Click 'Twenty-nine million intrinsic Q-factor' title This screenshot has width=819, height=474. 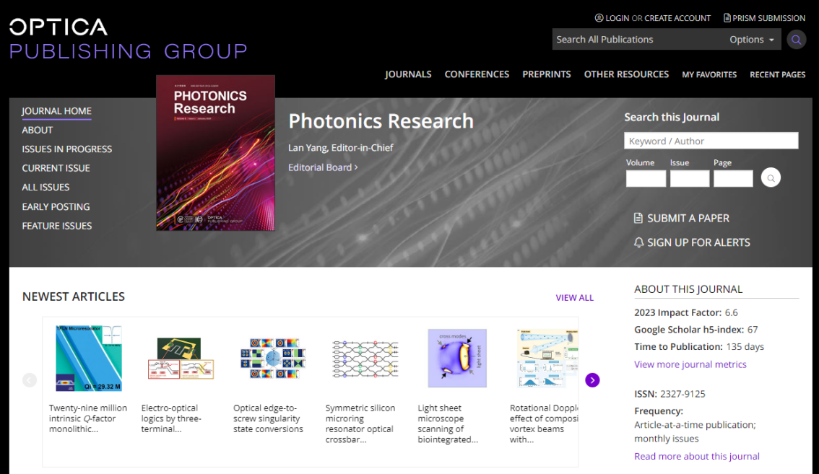[88, 418]
